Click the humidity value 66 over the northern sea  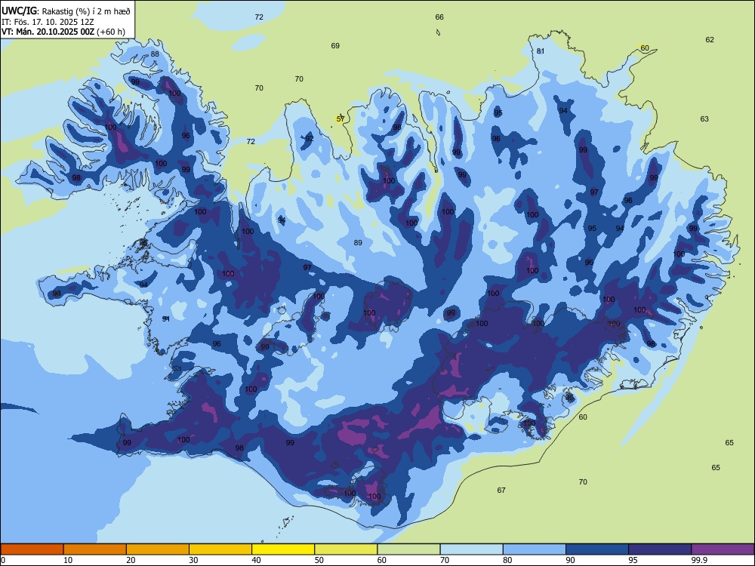point(439,17)
